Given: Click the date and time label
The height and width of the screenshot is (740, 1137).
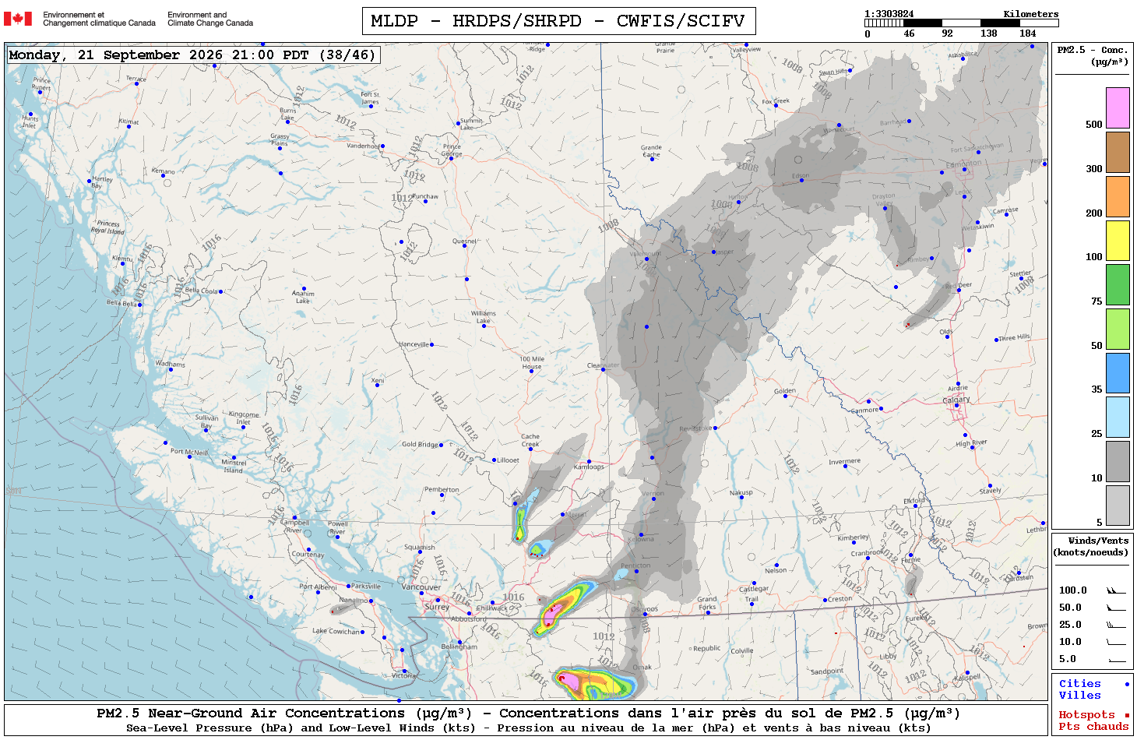Looking at the screenshot, I should tap(193, 55).
